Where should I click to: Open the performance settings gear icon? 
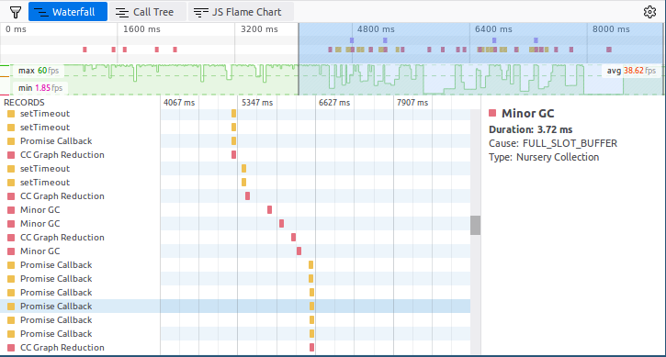(x=649, y=12)
